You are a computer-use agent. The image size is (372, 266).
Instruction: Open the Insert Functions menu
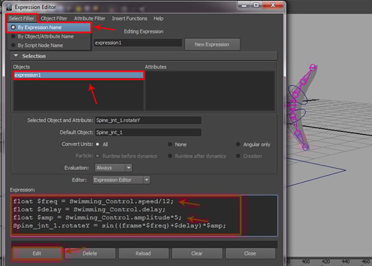pos(131,19)
